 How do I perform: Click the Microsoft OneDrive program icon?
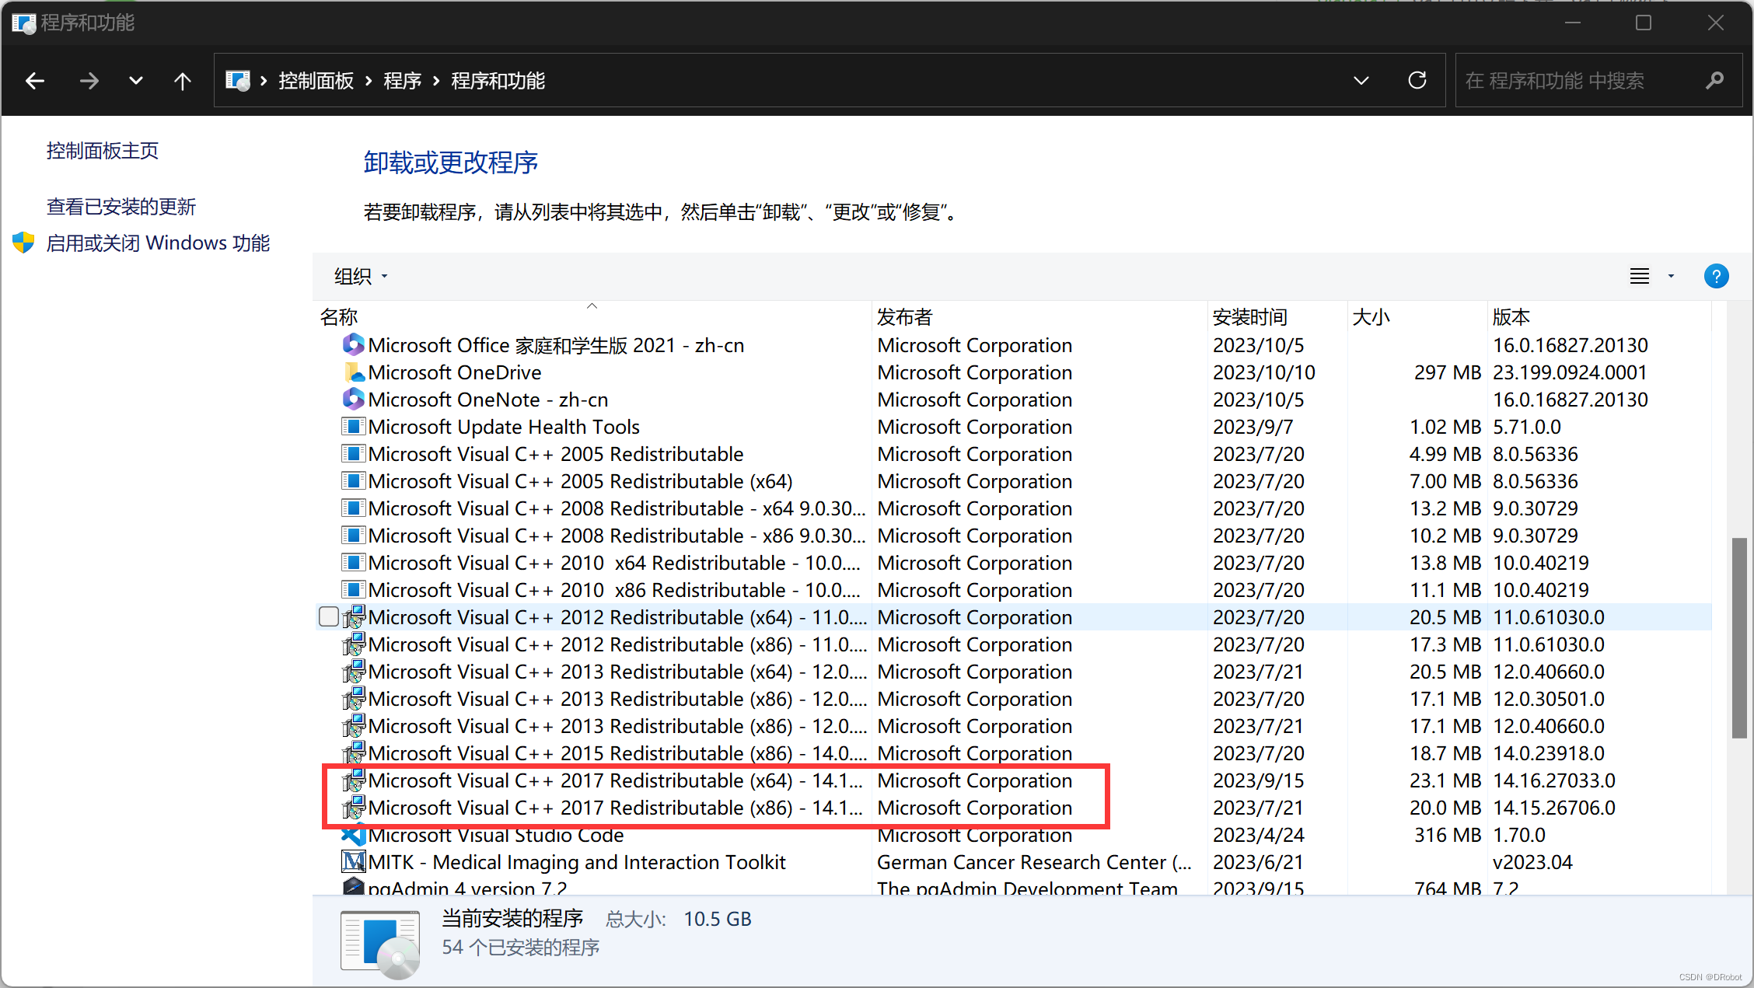[x=353, y=372]
